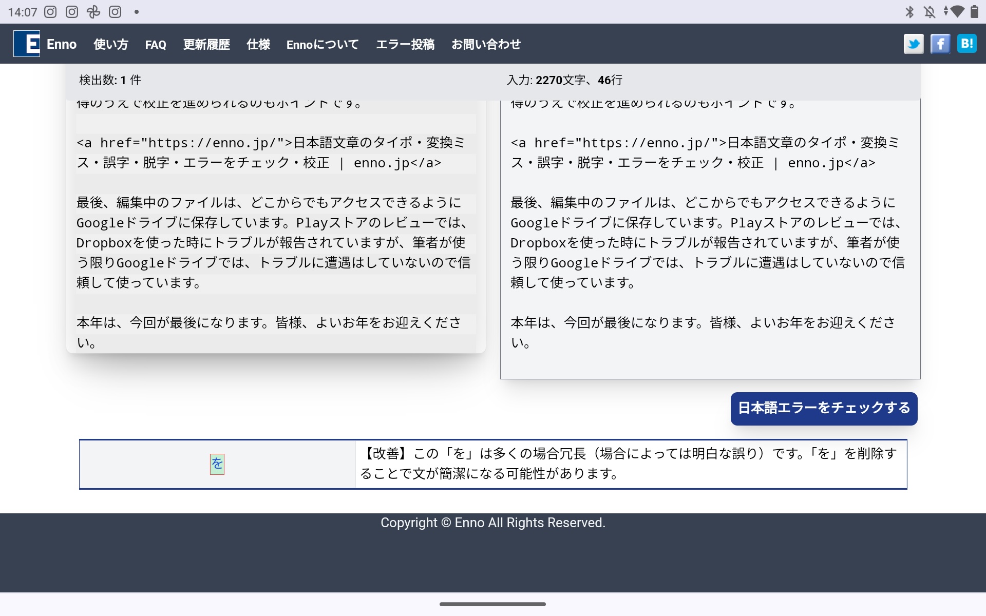Tap the Bluetooth status icon
Viewport: 986px width, 616px height.
pyautogui.click(x=909, y=12)
